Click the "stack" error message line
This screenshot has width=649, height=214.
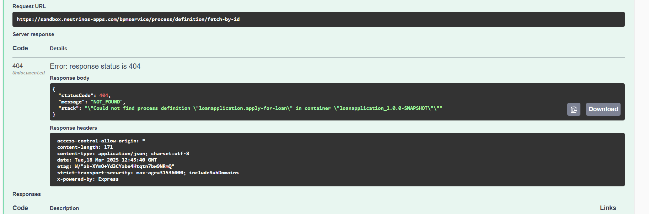click(250, 108)
